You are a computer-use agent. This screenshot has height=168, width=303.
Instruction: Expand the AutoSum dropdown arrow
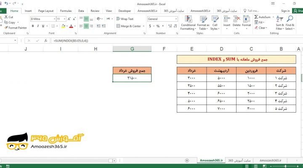(273, 17)
